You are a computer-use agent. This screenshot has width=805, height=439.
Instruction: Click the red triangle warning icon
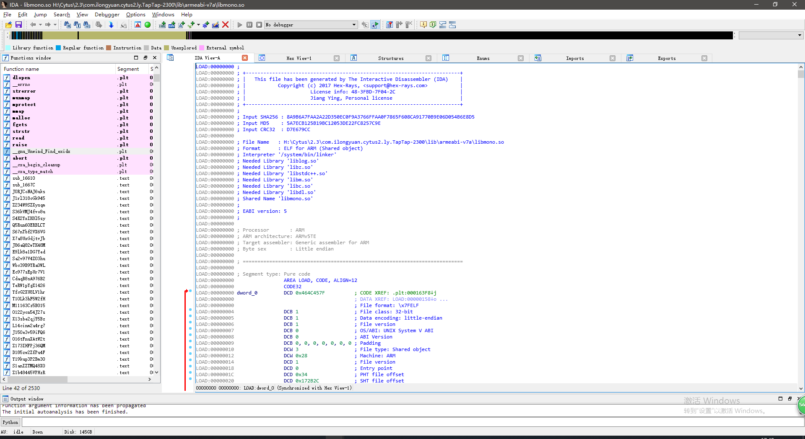click(138, 25)
